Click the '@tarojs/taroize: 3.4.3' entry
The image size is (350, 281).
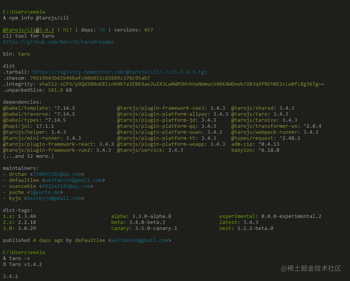(264, 120)
